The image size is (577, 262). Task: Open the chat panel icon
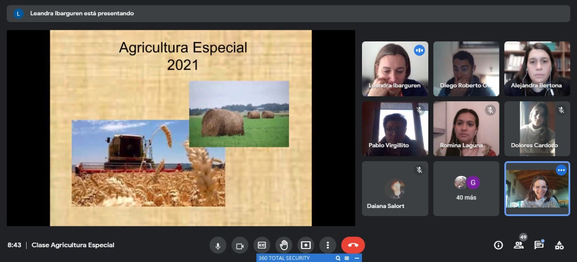coord(539,245)
